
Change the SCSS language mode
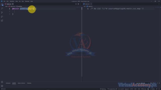(x=139, y=89)
